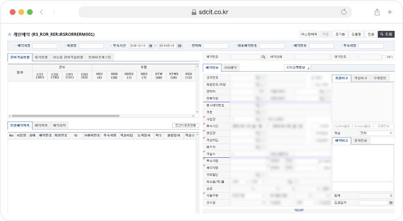Click the 연락처 filter input field
Image resolution: width=403 pixels, height=221 pixels.
(216, 46)
